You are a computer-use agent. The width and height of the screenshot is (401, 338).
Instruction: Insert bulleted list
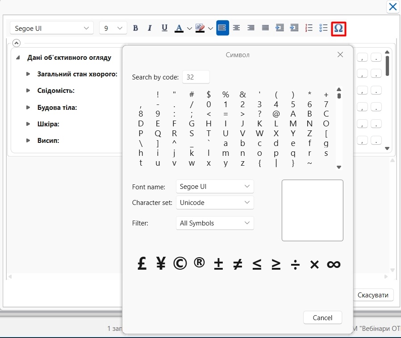(323, 28)
